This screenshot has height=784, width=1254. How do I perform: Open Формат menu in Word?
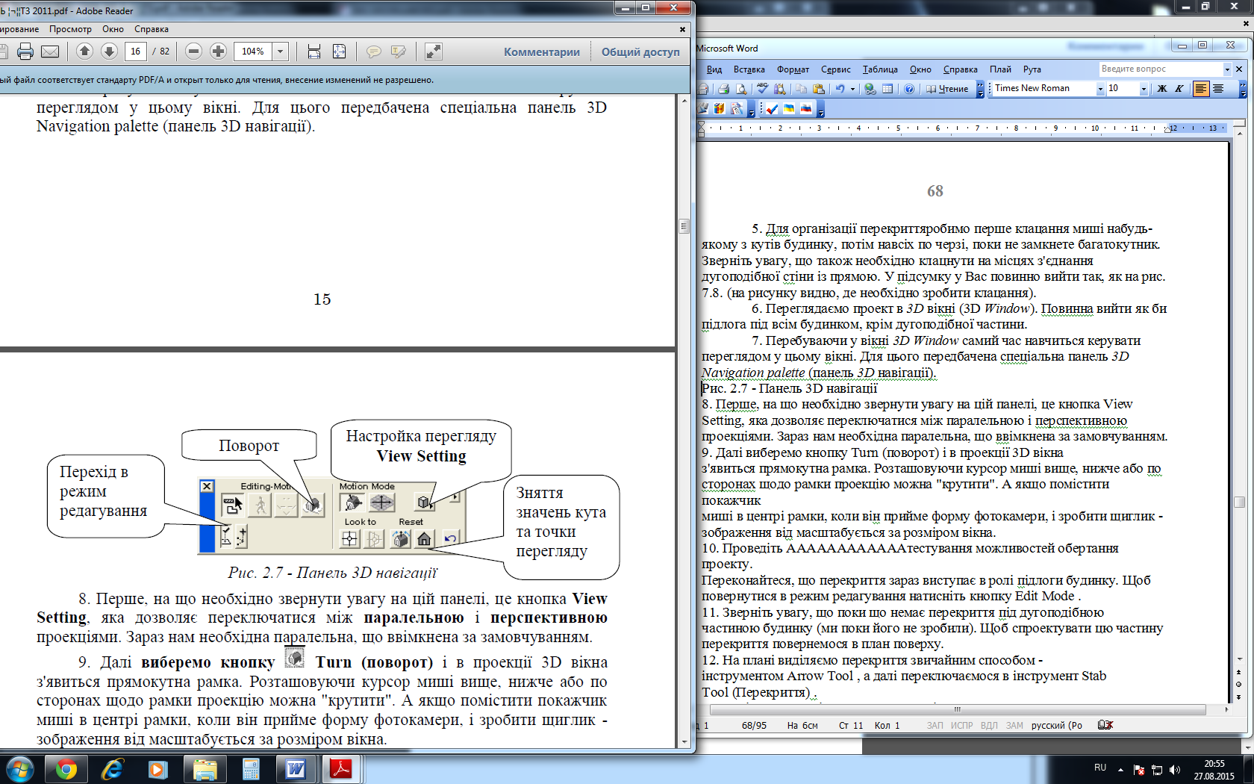click(x=793, y=69)
